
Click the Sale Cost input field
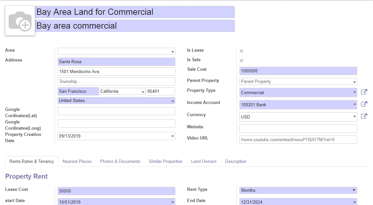[x=298, y=71]
